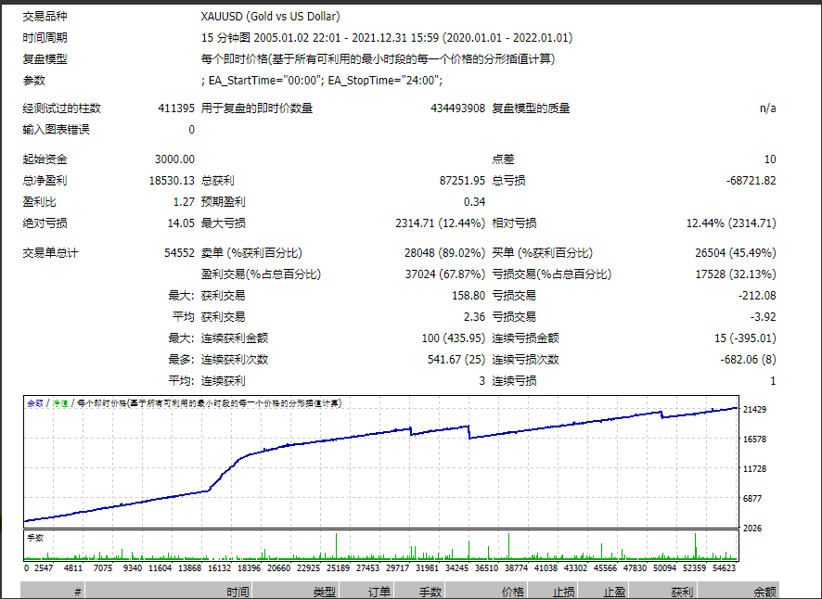
Task: Click long positions value 26504 (45.49%)
Action: click(x=736, y=252)
